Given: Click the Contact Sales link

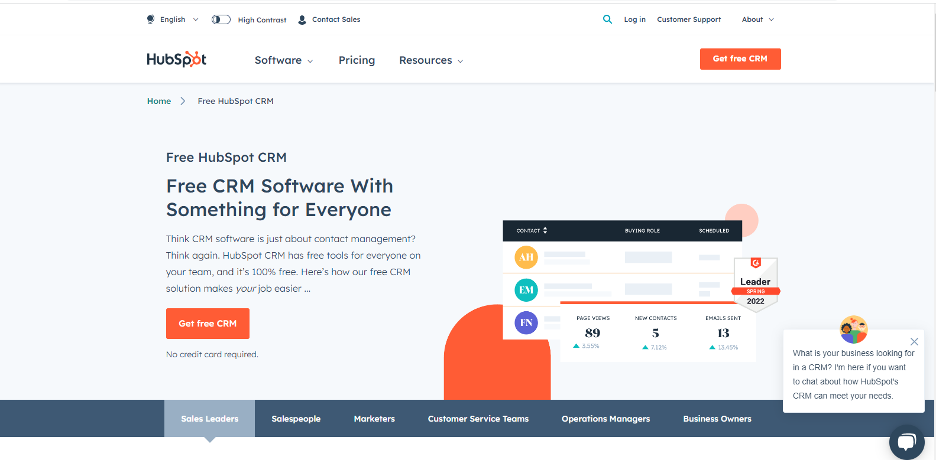Looking at the screenshot, I should click(x=336, y=19).
